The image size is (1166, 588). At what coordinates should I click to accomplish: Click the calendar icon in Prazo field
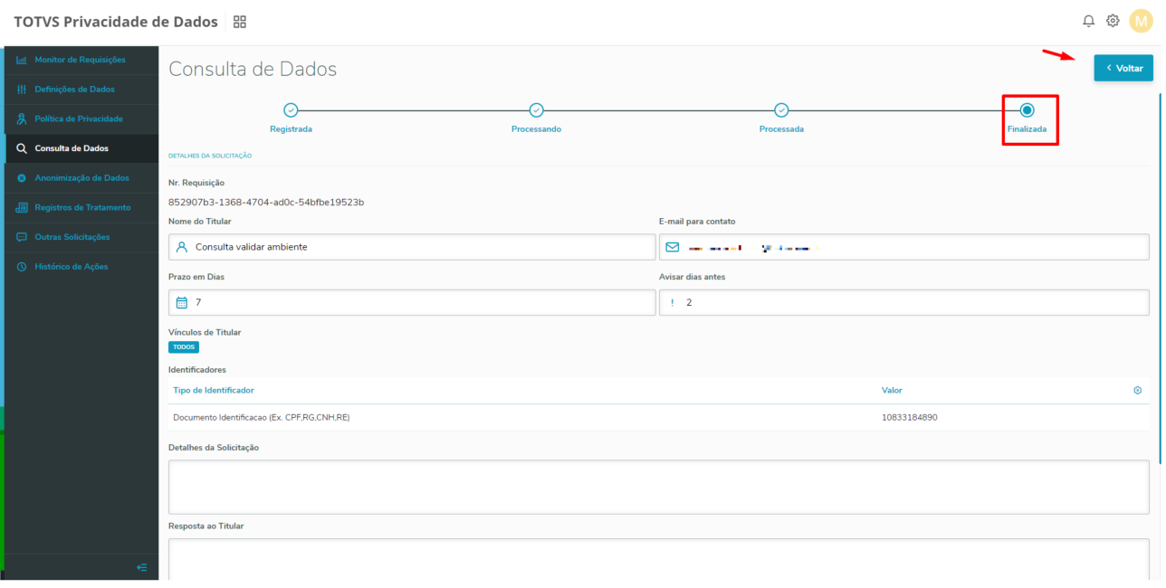[x=182, y=302]
